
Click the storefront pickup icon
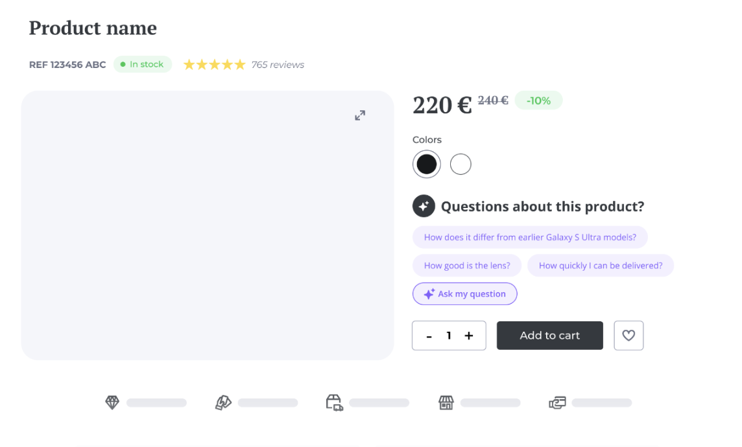click(446, 403)
